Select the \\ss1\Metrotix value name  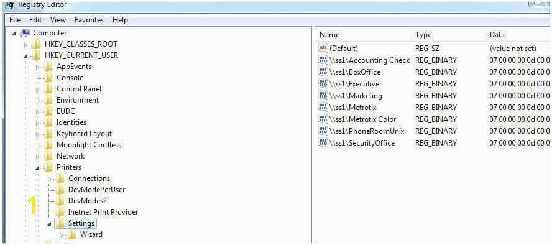(x=352, y=108)
